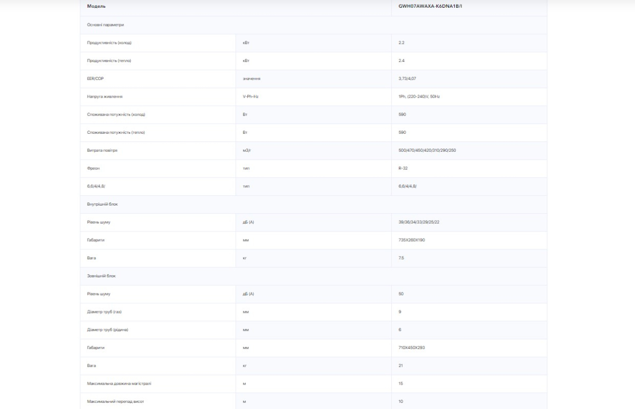635x409 pixels.
Task: Select the 'Зовнішній блок' section row
Action: (x=313, y=276)
